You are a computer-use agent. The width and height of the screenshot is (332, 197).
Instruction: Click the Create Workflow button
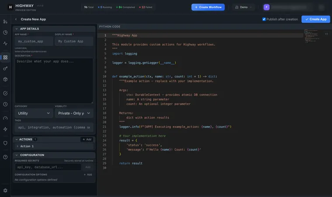coord(208,7)
